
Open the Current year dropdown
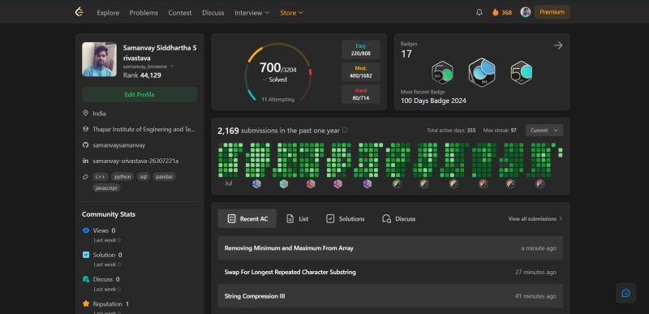(x=544, y=131)
